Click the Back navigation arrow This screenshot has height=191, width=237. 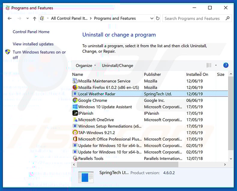click(10, 19)
